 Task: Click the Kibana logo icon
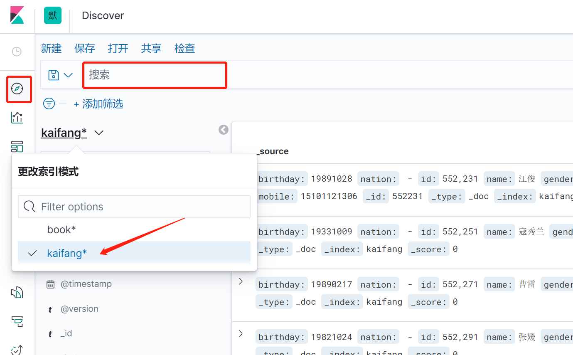pyautogui.click(x=17, y=15)
